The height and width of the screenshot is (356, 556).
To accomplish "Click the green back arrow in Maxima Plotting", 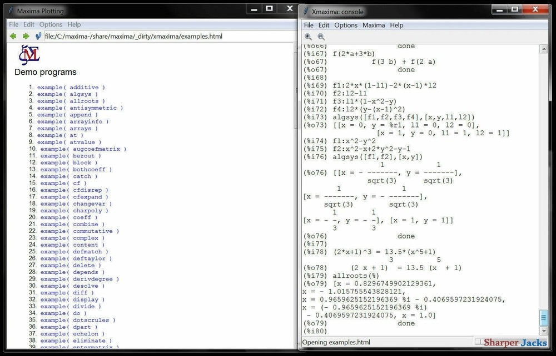I will pos(13,36).
